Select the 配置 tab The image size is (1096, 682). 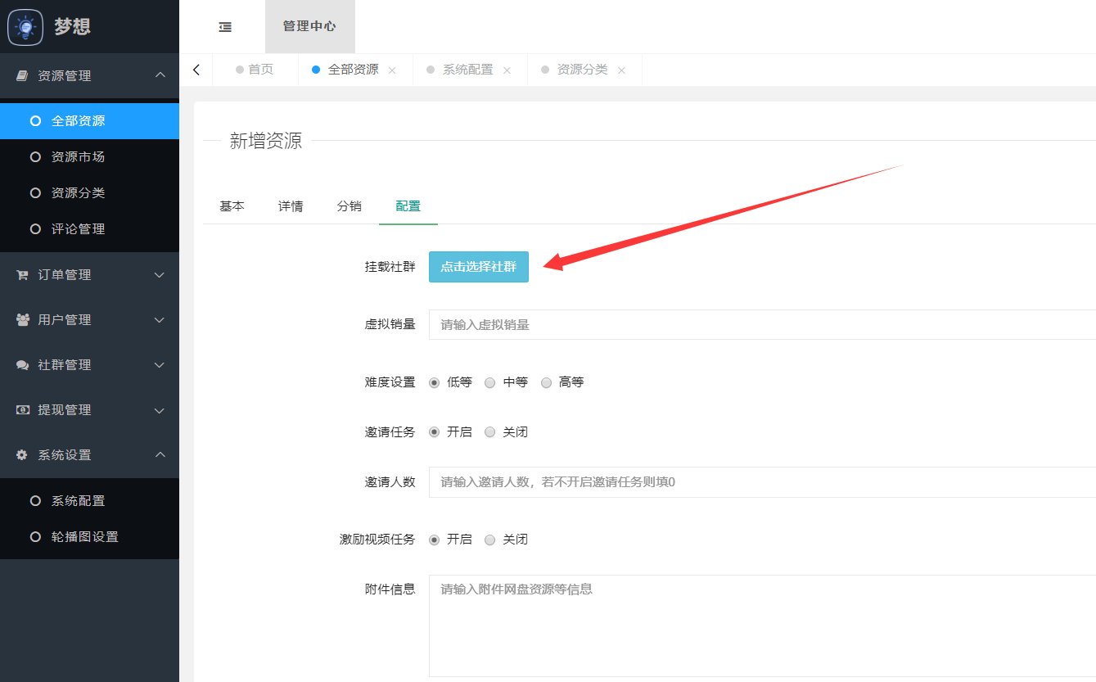408,206
